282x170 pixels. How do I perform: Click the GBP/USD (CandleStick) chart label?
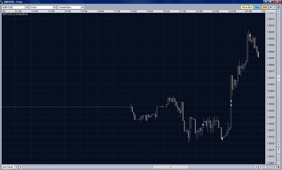(15, 14)
